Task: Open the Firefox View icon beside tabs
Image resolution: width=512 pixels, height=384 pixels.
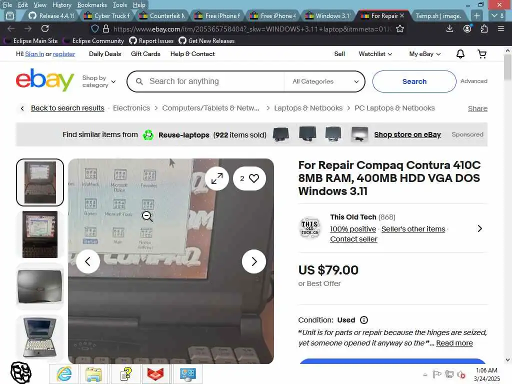Action: point(10,15)
